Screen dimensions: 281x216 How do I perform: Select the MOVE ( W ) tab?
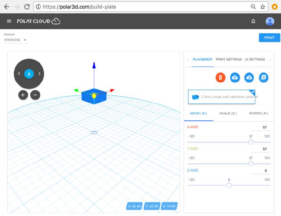point(198,114)
